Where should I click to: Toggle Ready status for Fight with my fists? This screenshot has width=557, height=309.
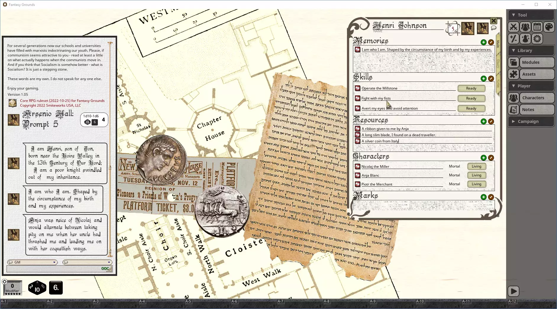[x=471, y=98]
